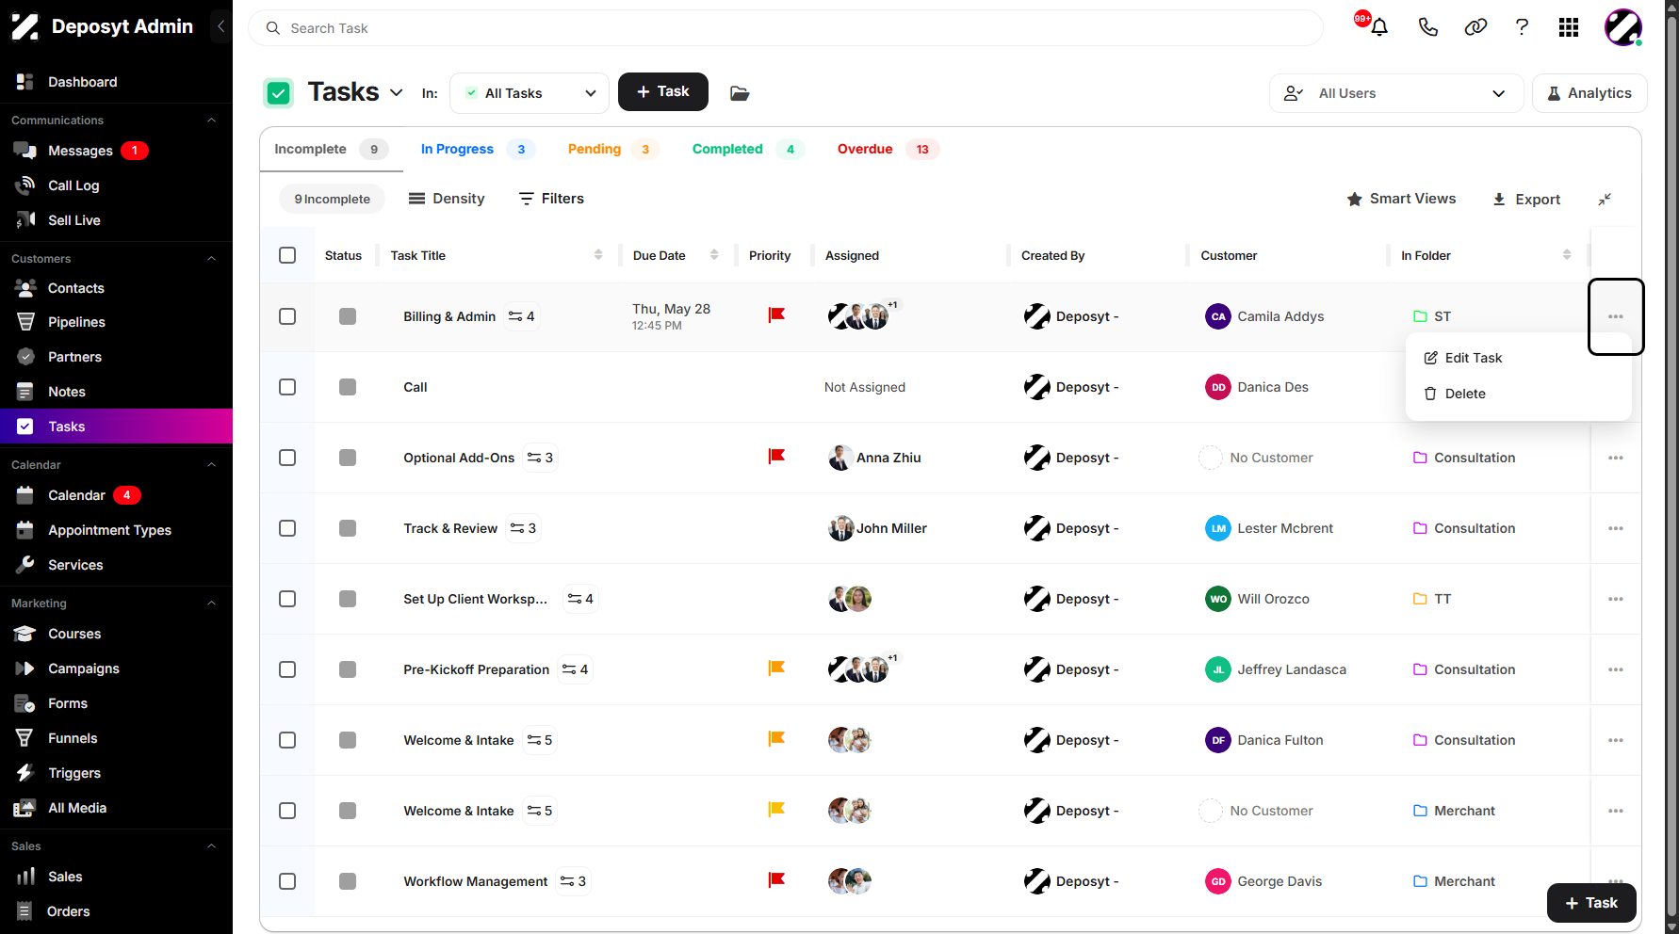Click the phone dialer icon
This screenshot has width=1679, height=934.
[x=1428, y=27]
